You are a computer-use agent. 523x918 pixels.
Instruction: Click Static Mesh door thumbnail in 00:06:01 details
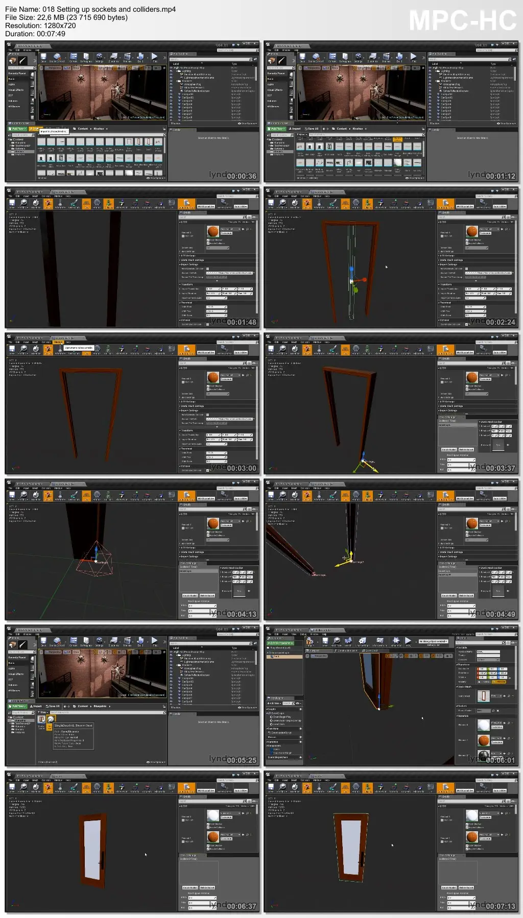tap(484, 696)
